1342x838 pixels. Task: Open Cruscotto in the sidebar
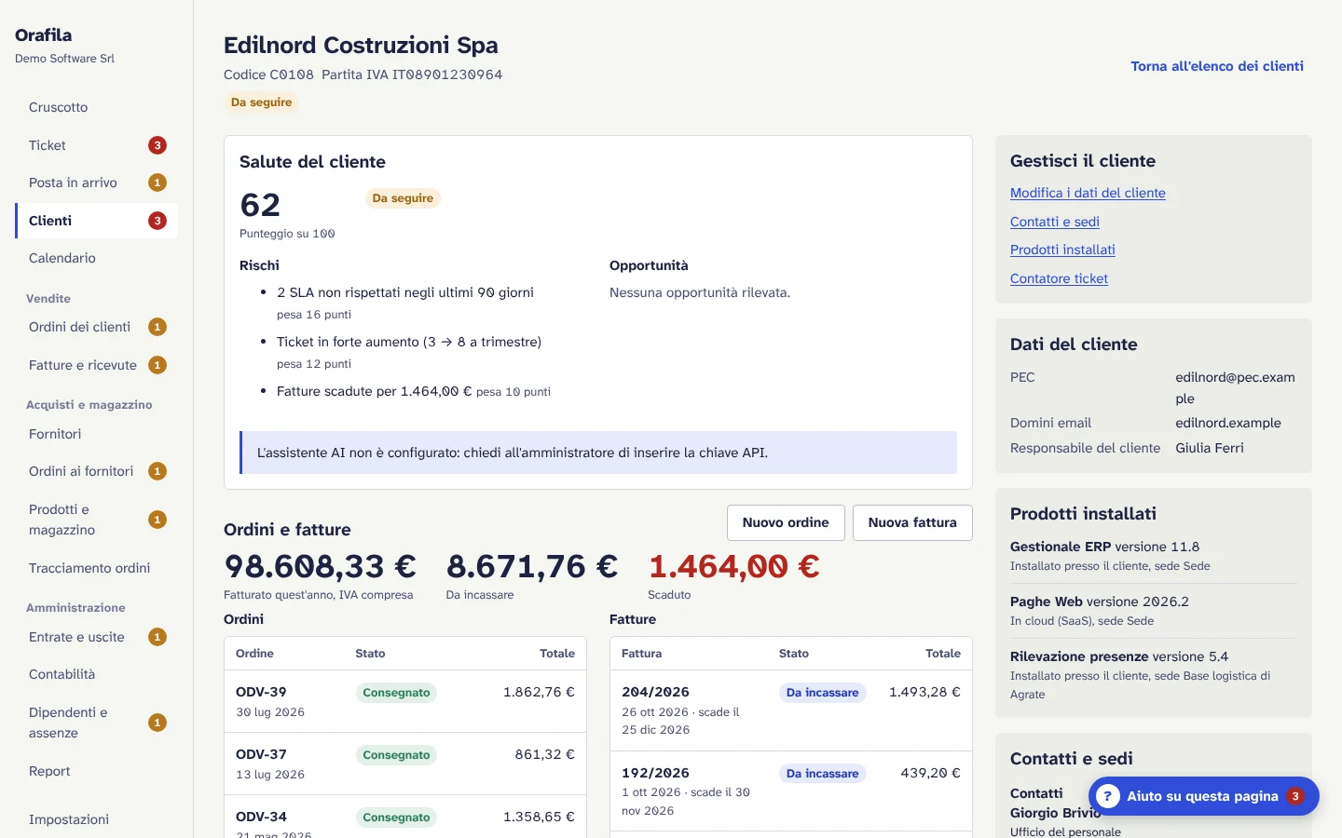point(96,107)
